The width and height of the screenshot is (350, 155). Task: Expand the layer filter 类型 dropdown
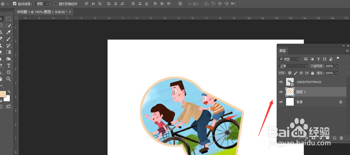(298, 59)
